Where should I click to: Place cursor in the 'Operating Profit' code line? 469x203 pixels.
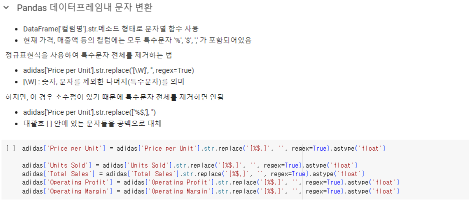pyautogui.click(x=211, y=182)
